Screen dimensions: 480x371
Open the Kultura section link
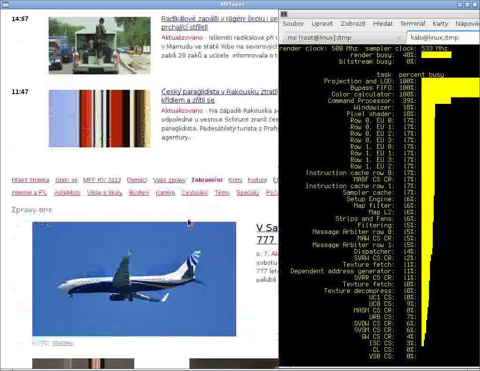(257, 180)
